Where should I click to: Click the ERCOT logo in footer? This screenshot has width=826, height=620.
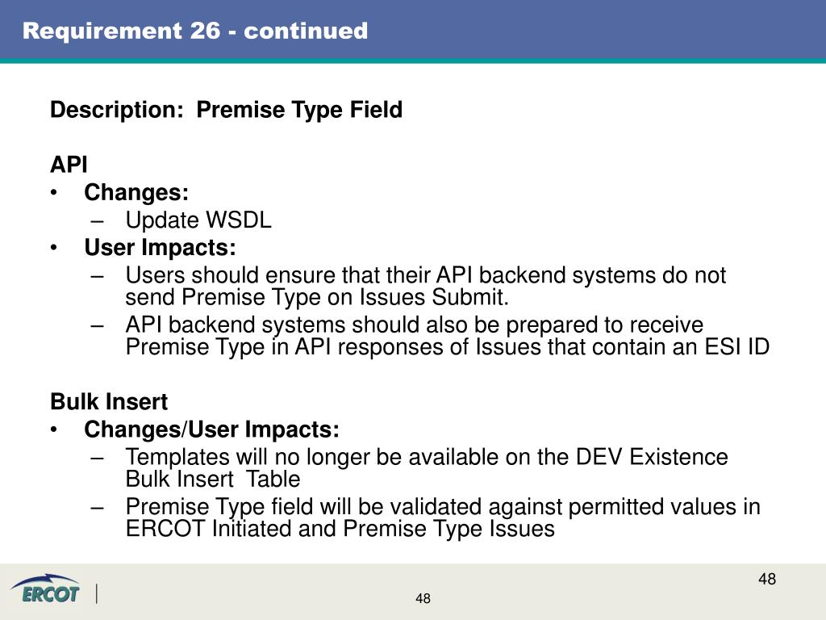point(45,589)
